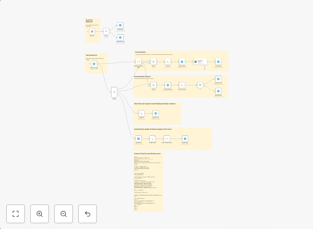Zoom out of the workflow canvas
This screenshot has width=313, height=229.
(64, 214)
